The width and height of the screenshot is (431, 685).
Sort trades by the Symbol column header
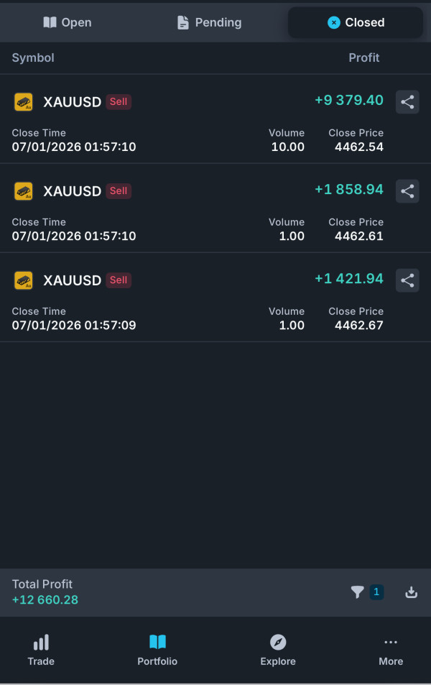[33, 58]
